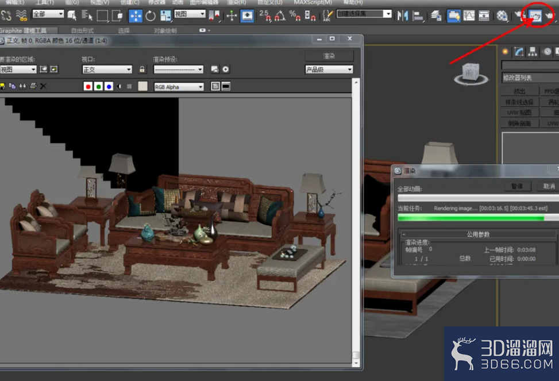This screenshot has height=381, width=559.
Task: Open the 渲染(R) menu
Action: pyautogui.click(x=237, y=2)
